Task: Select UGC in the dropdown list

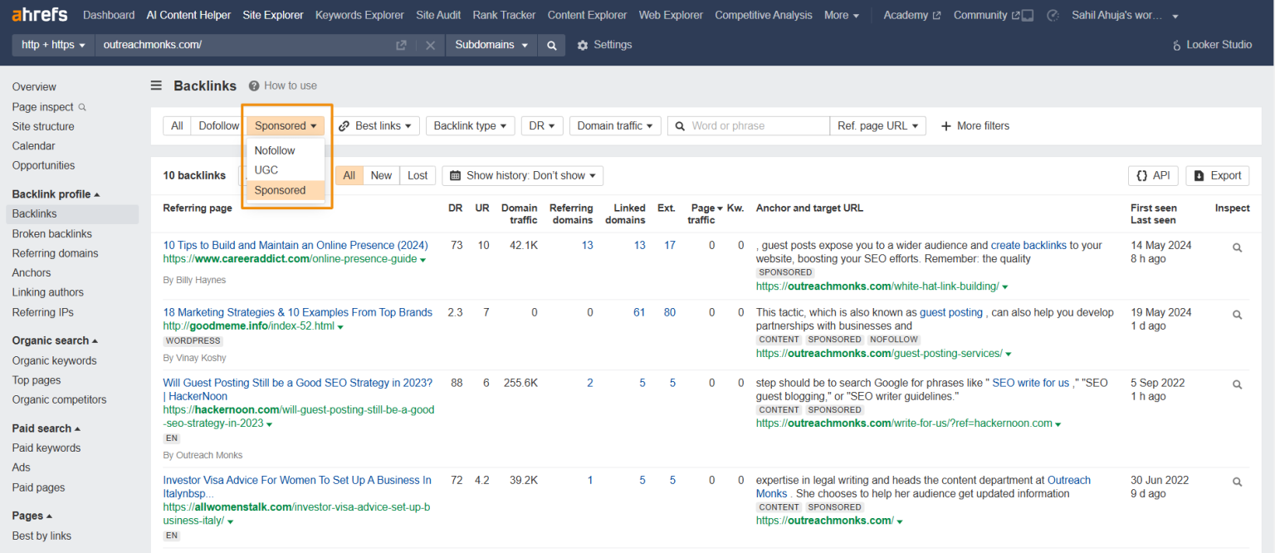Action: (286, 169)
